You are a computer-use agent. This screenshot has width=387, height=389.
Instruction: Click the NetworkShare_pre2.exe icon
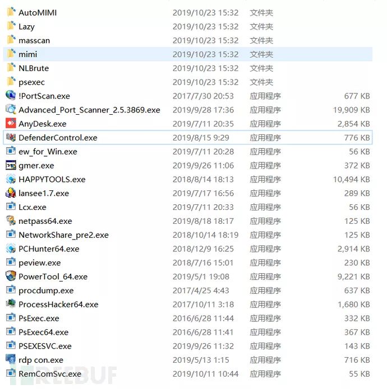coord(11,234)
